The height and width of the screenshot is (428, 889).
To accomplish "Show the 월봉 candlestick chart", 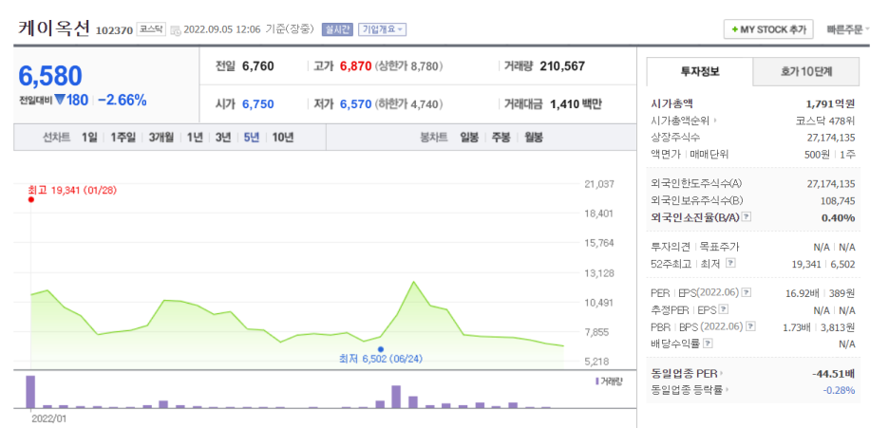I will click(x=534, y=137).
